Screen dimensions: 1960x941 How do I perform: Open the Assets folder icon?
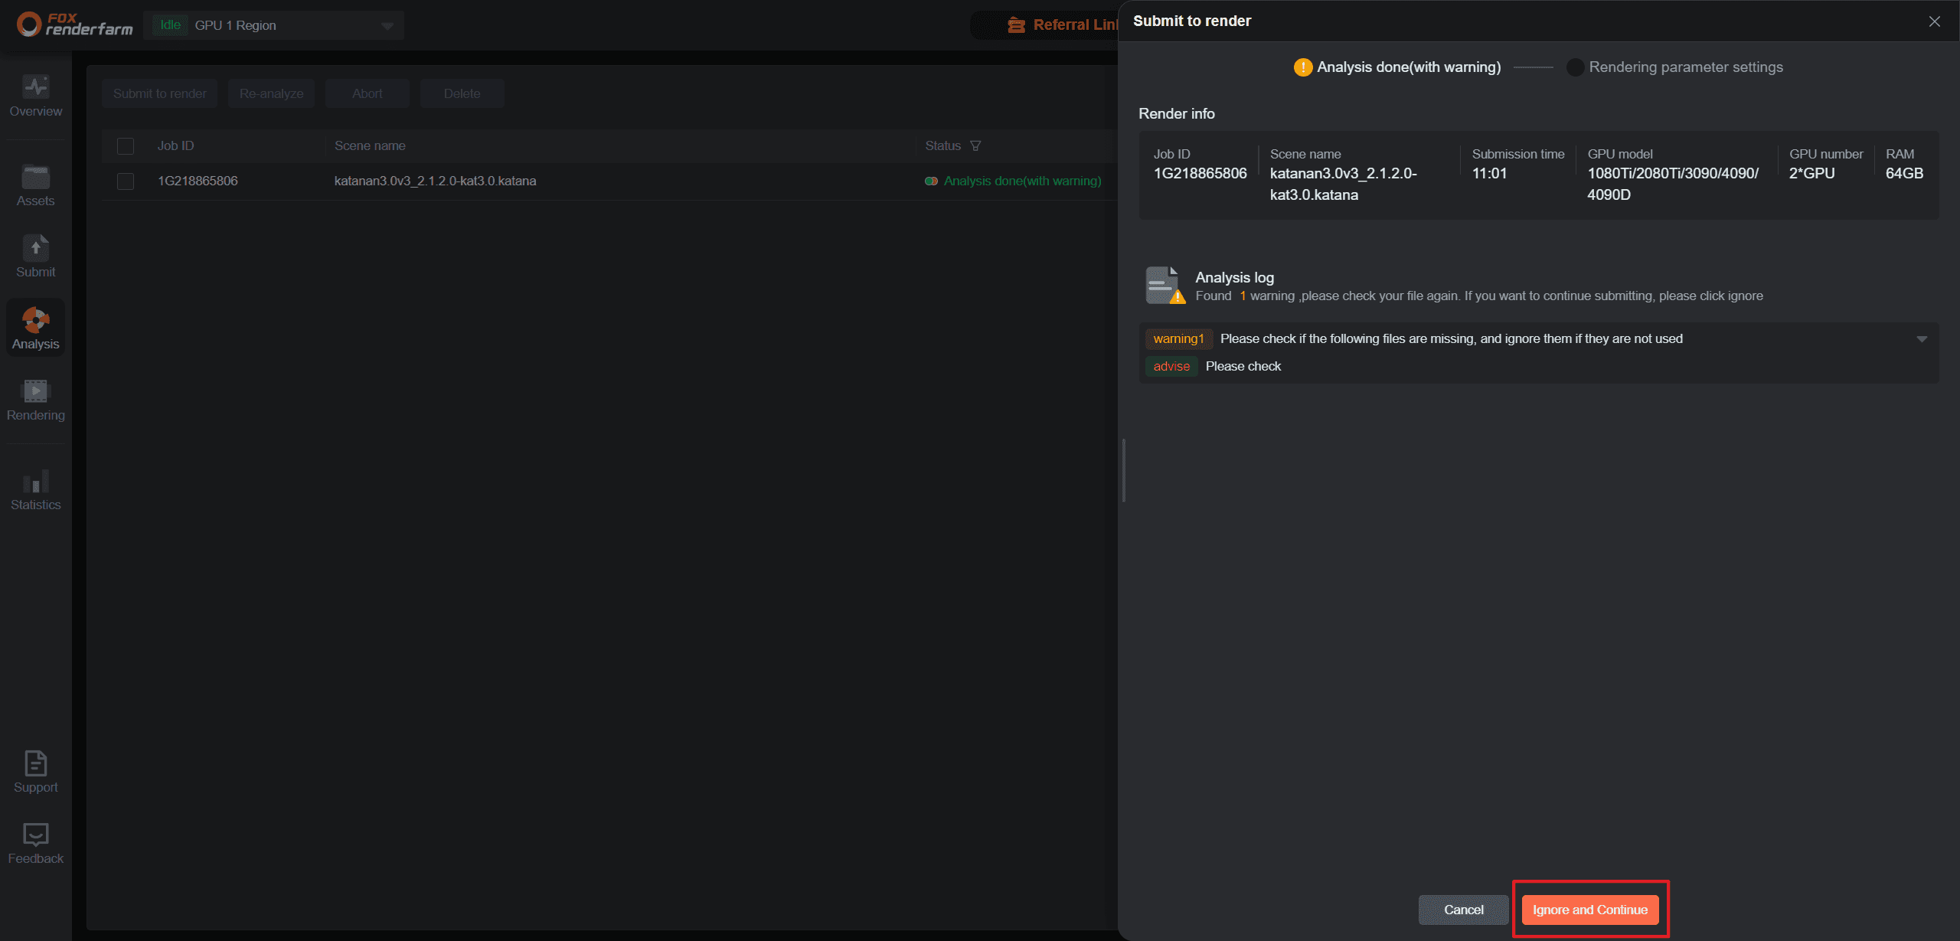35,178
